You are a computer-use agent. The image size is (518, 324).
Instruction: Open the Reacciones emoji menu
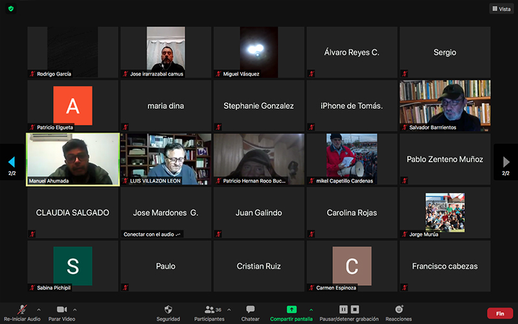[398, 310]
